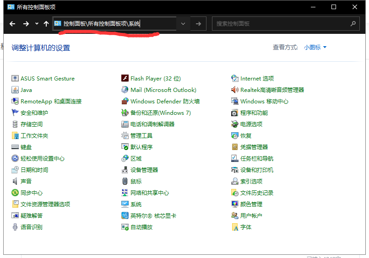
Task: Open the 恢复 icon
Action: (x=235, y=136)
